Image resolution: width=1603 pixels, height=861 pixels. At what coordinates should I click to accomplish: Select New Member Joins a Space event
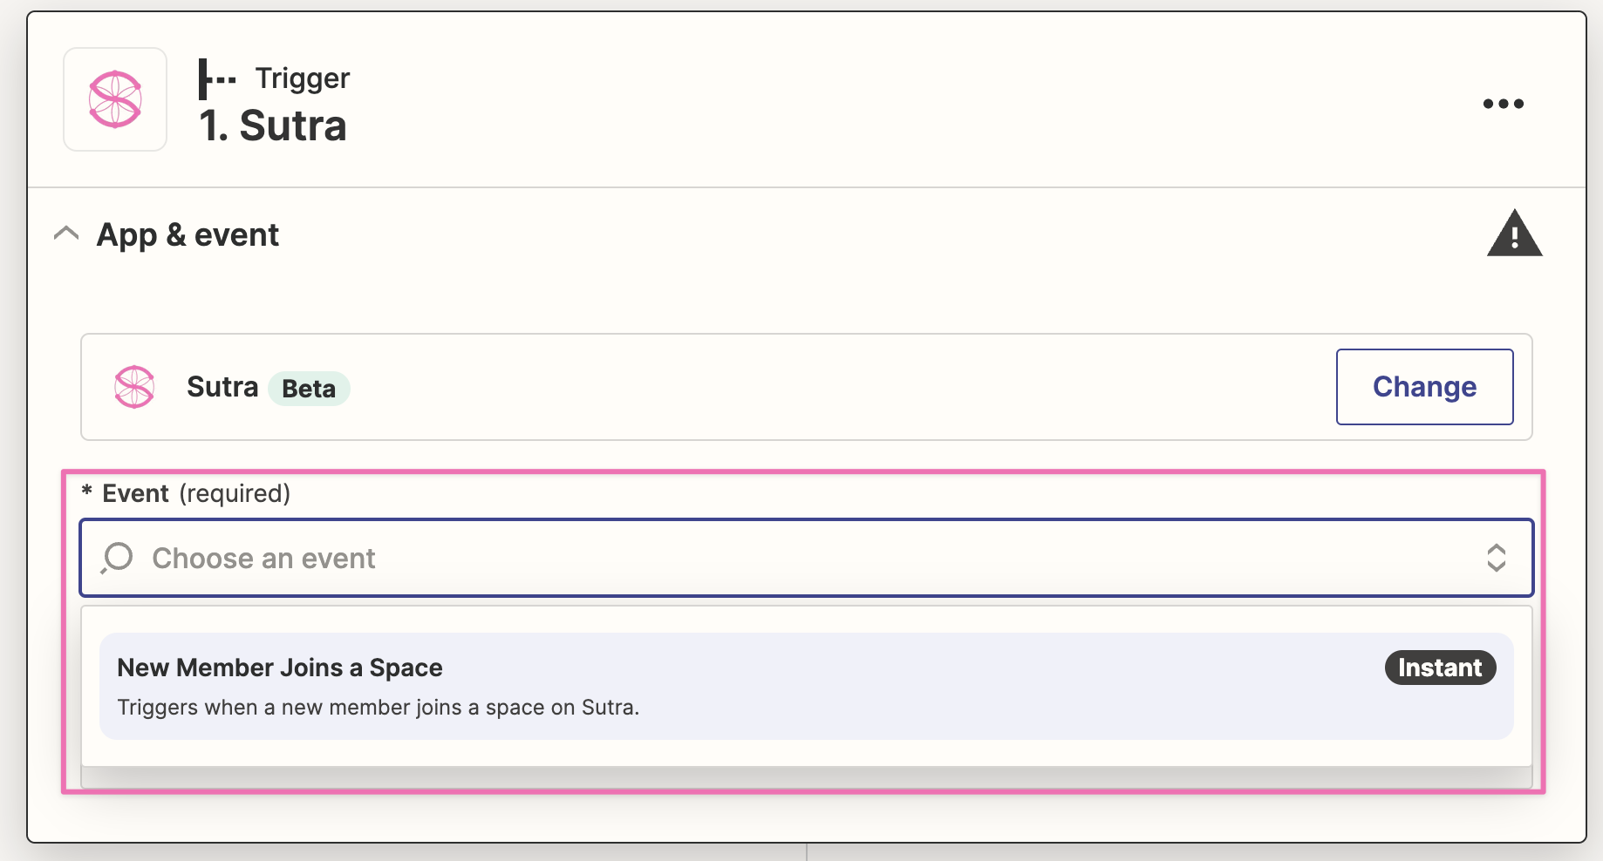pyautogui.click(x=279, y=668)
